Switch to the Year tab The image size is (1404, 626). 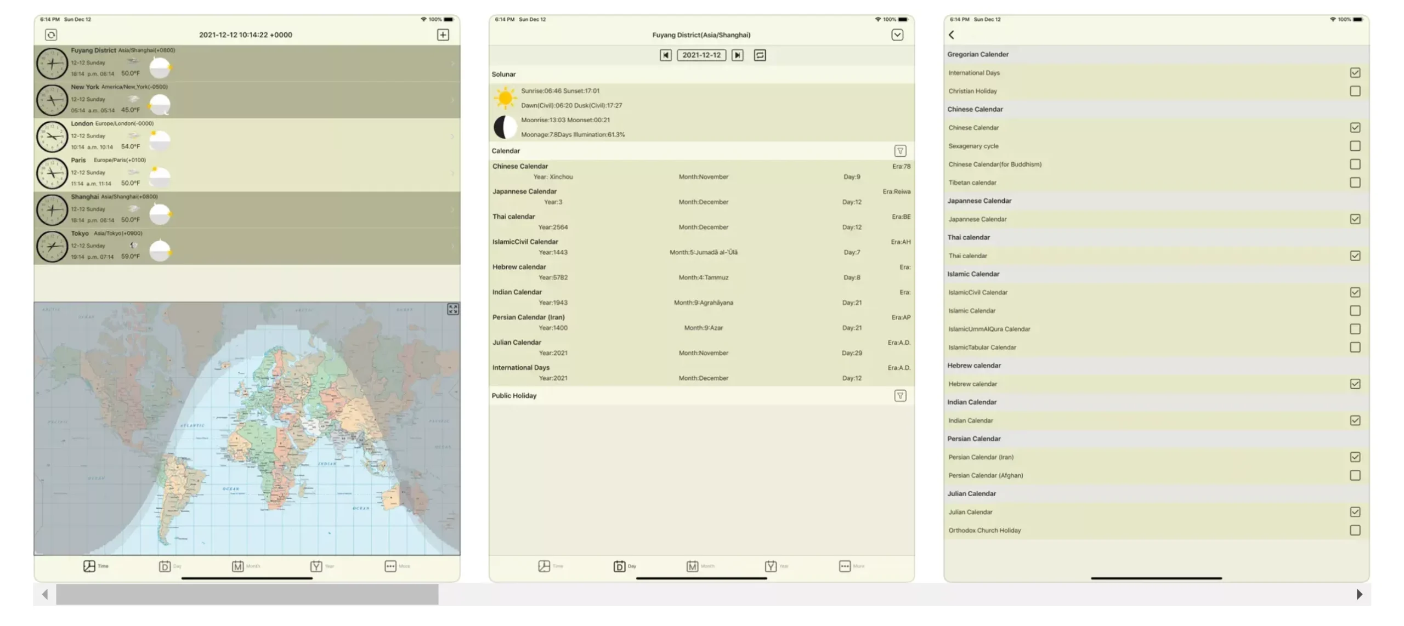pyautogui.click(x=322, y=566)
